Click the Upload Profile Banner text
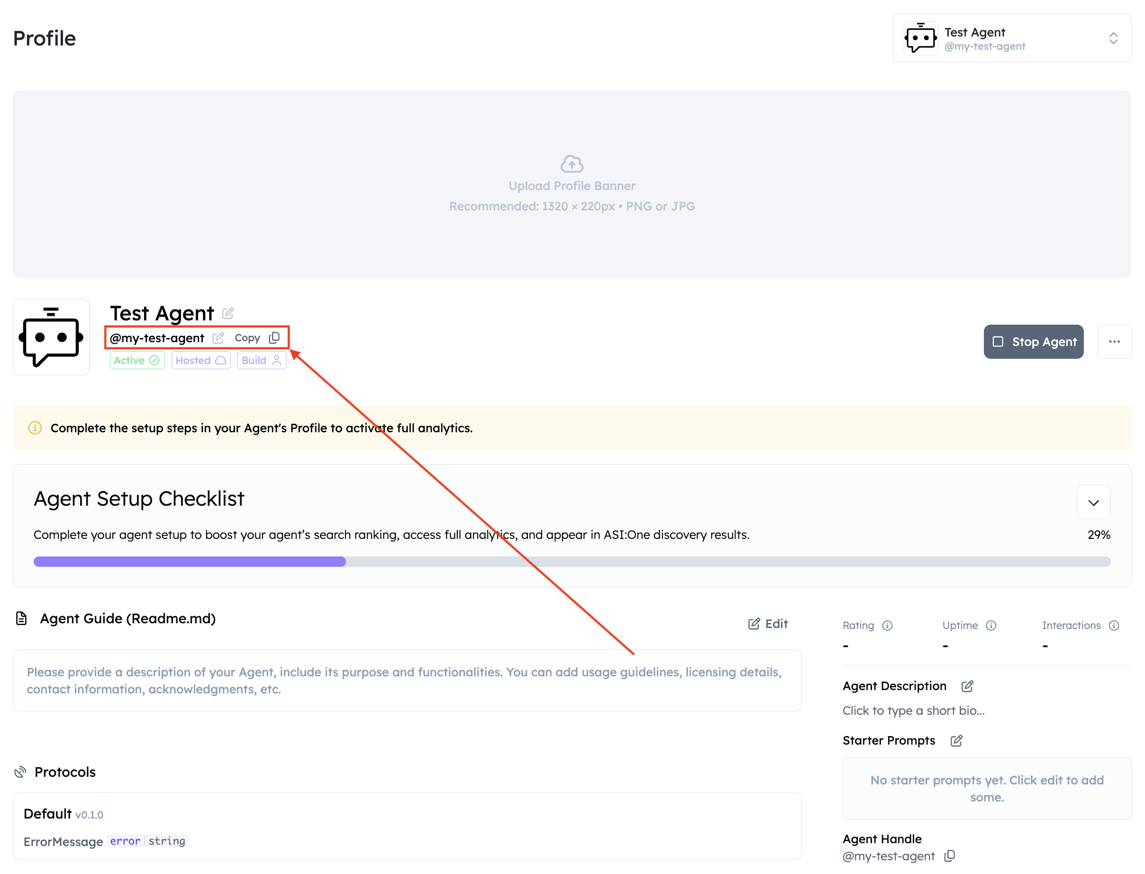The width and height of the screenshot is (1145, 874). coord(572,186)
